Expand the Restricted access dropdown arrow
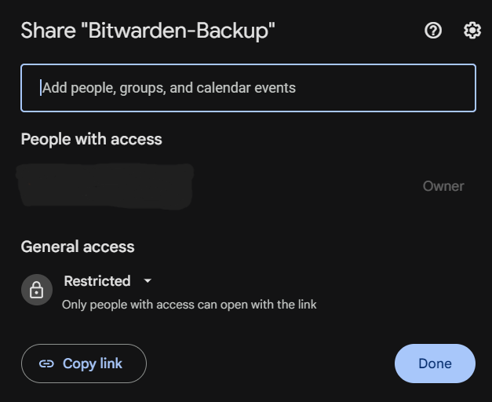 (148, 281)
